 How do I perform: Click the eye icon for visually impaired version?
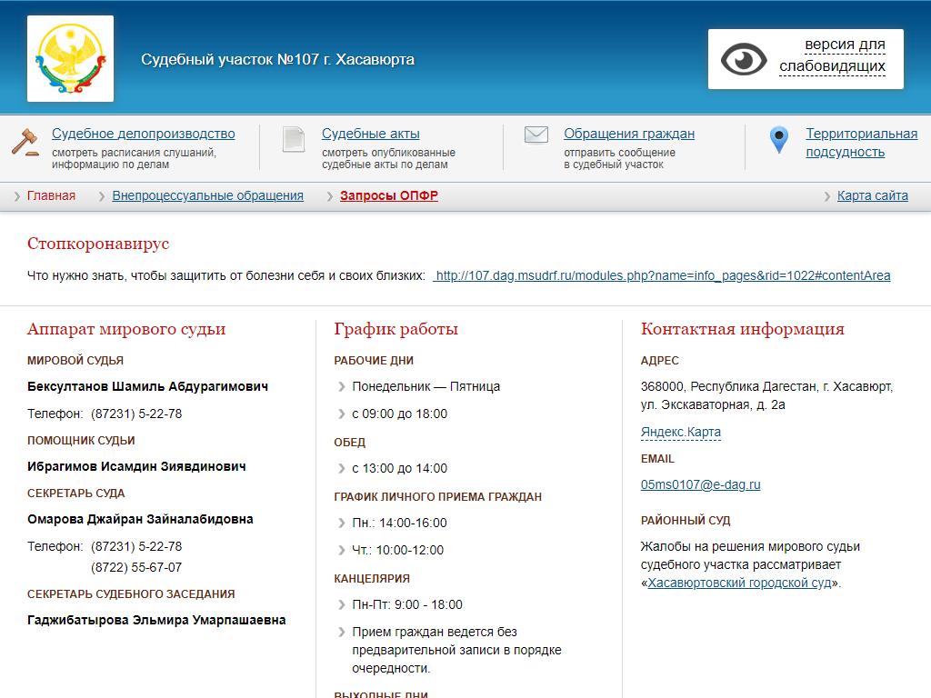point(744,60)
